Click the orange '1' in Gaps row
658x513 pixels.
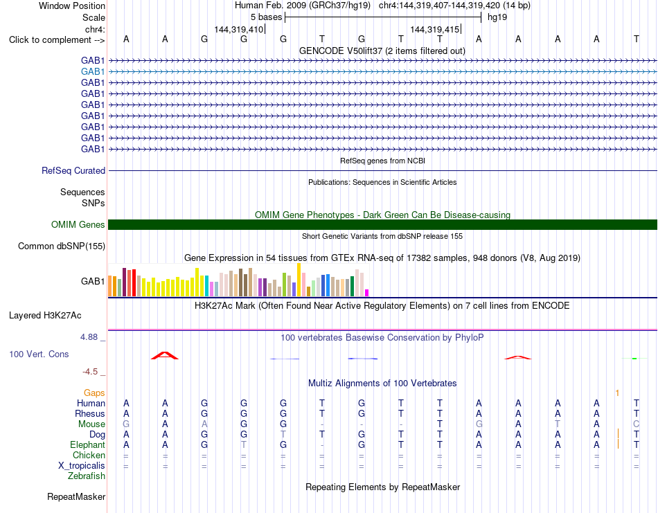coord(617,393)
